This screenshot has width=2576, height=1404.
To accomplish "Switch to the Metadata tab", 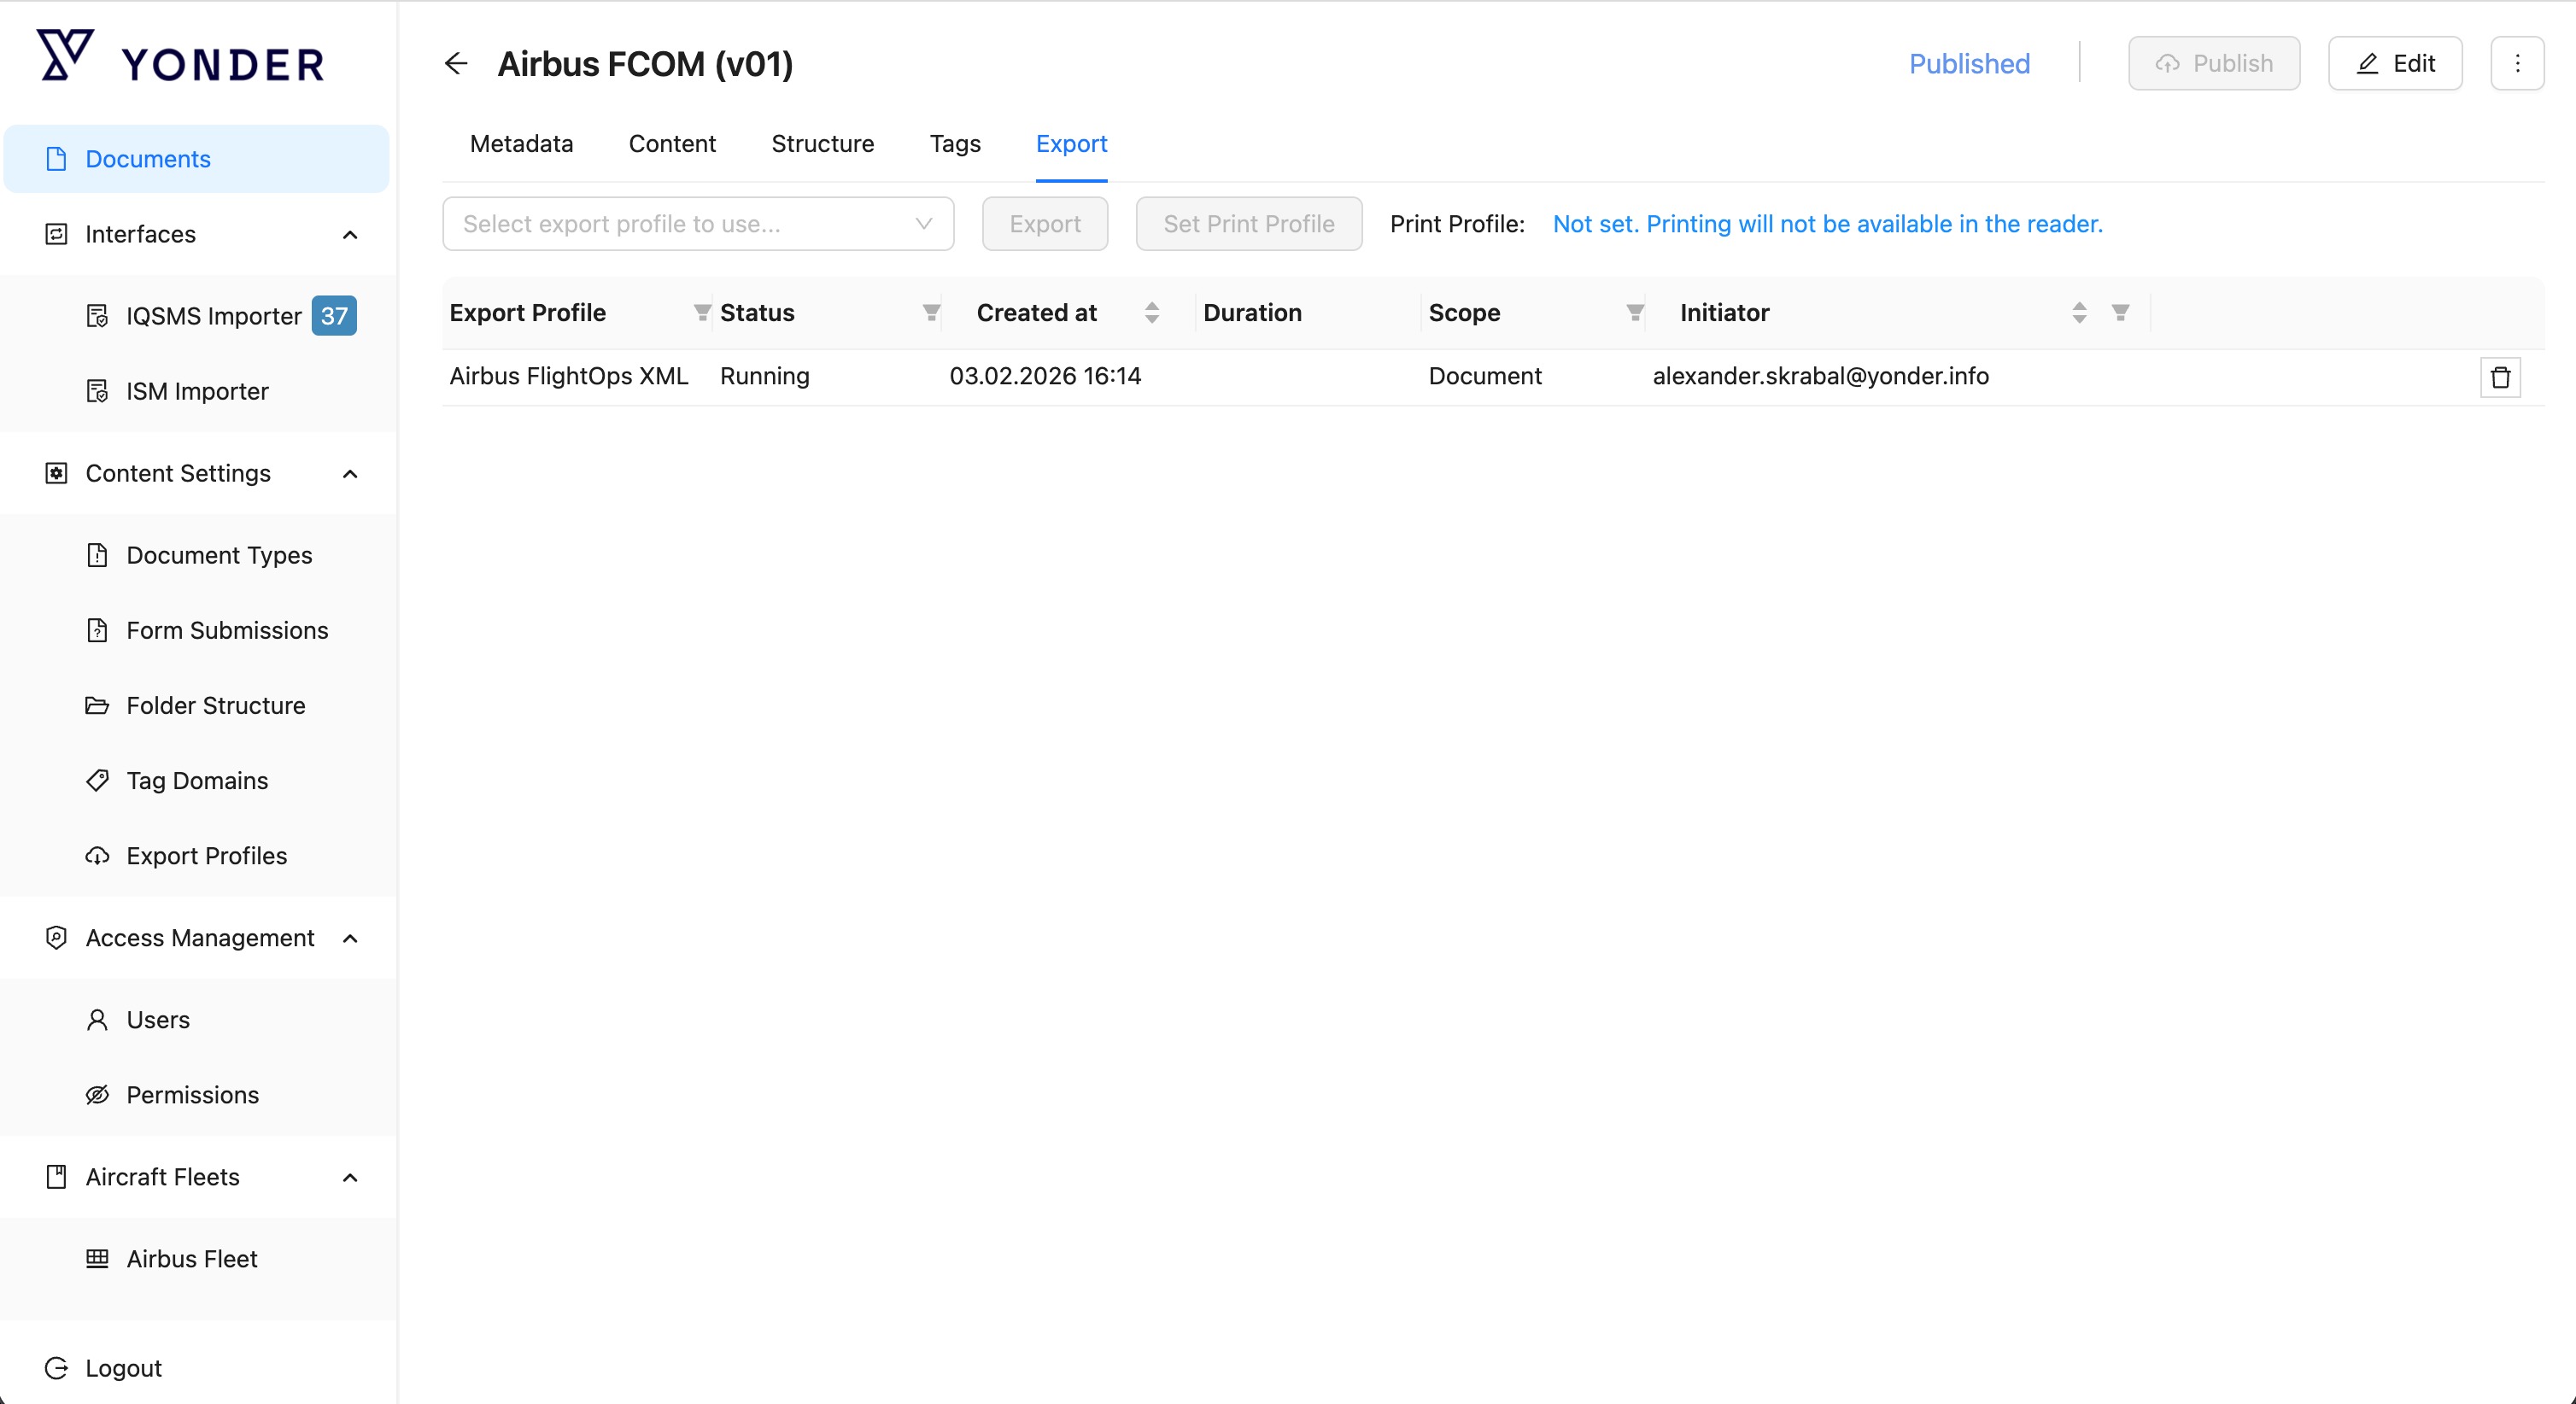I will pyautogui.click(x=521, y=144).
